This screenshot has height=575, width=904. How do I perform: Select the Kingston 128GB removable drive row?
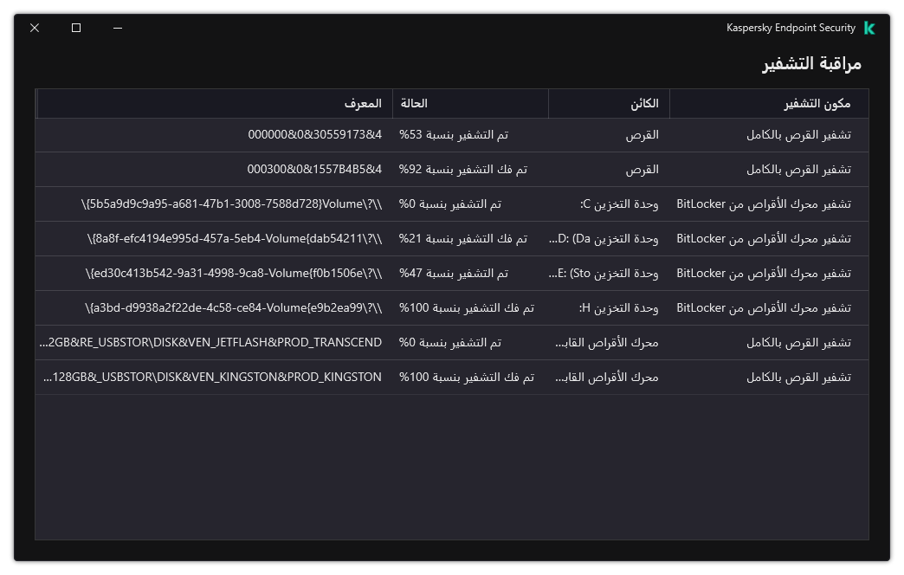[x=450, y=377]
